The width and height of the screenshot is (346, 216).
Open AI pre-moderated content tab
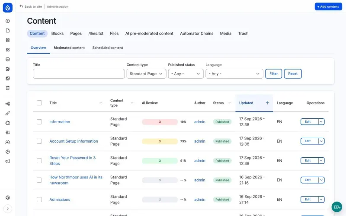coord(149,34)
